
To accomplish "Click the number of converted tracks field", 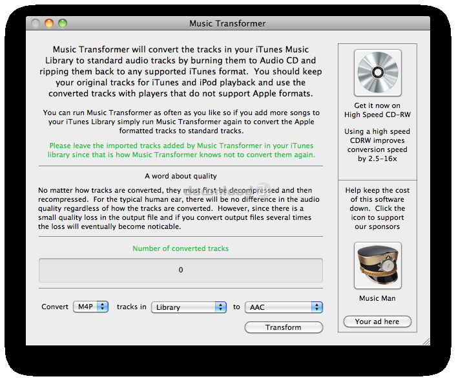I will click(181, 270).
